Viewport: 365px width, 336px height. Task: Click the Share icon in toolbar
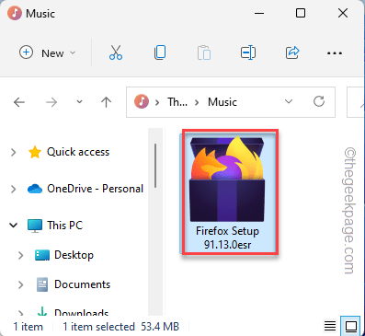pyautogui.click(x=292, y=52)
